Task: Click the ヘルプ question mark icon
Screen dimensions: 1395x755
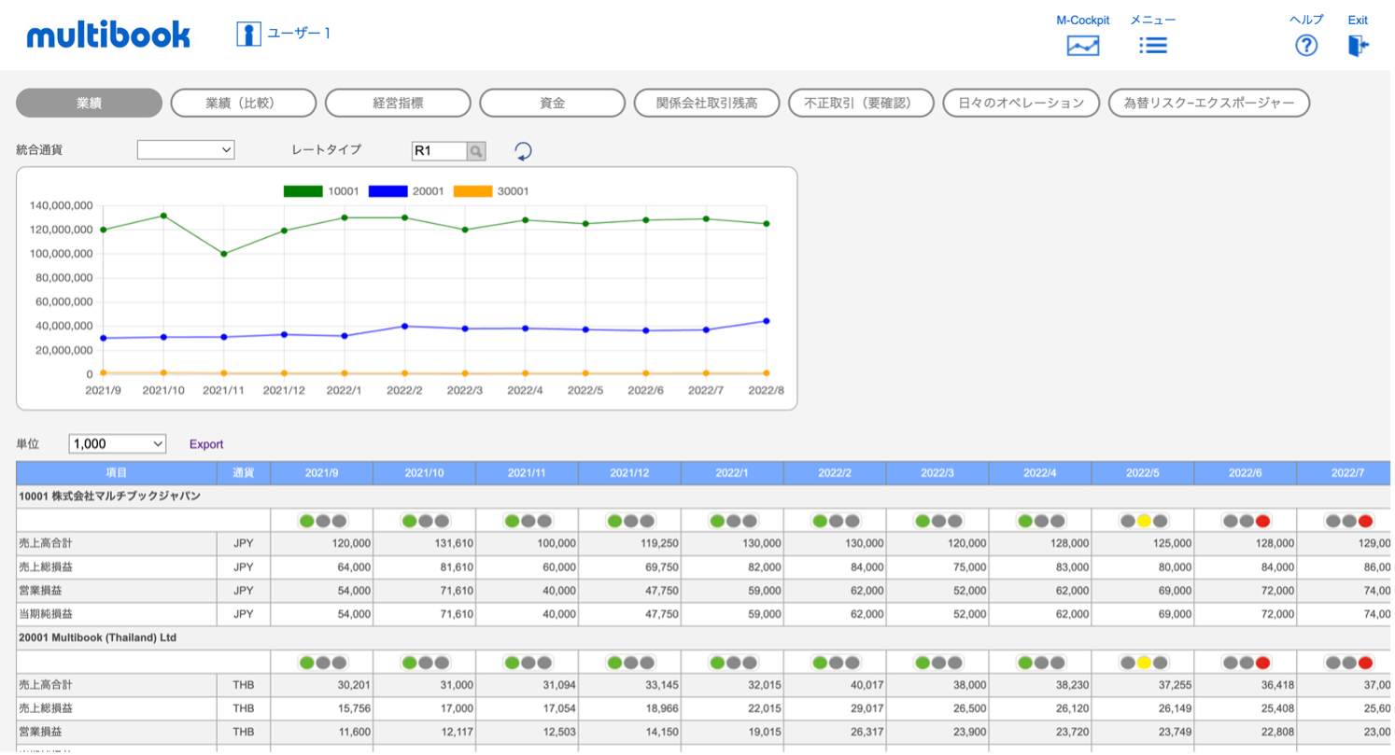Action: coord(1305,45)
